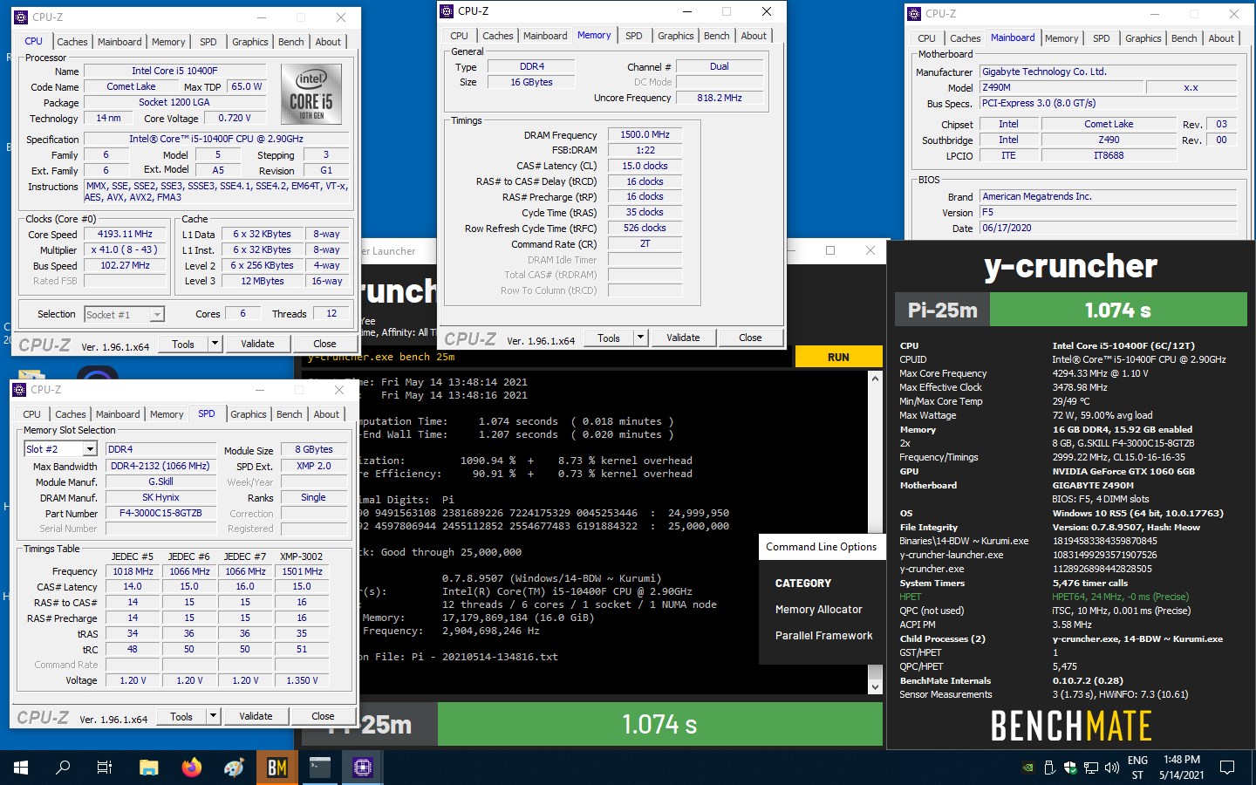Click Validate in CPU-Z SPD window
Viewport: 1256px width, 785px height.
[x=256, y=716]
